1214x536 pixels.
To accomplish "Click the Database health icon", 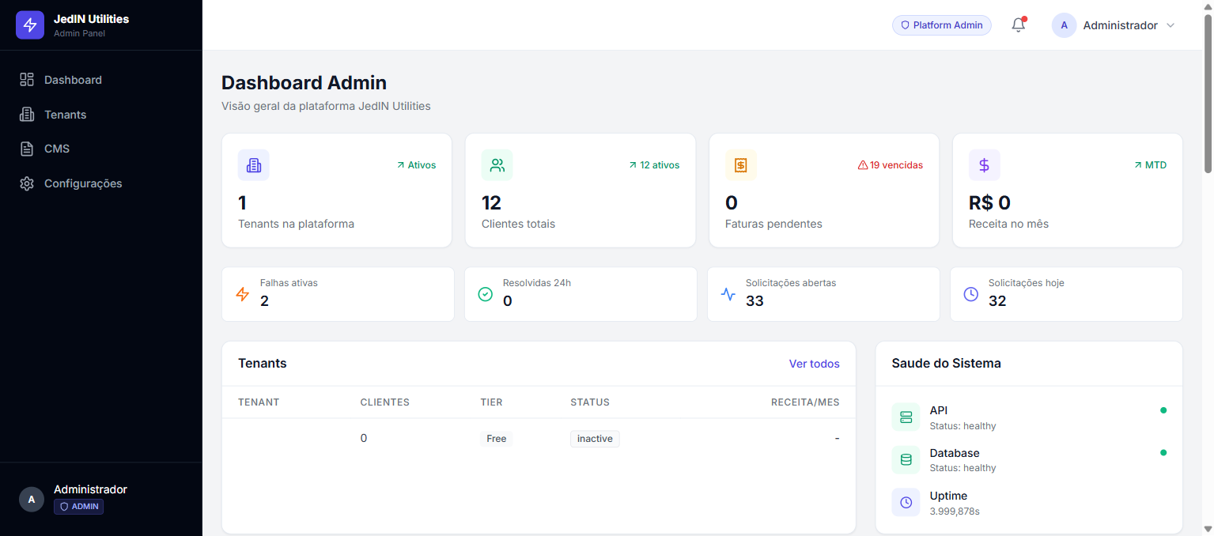I will pyautogui.click(x=906, y=459).
